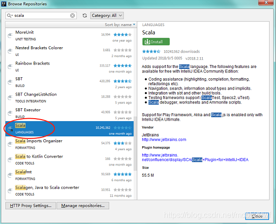The image size is (276, 224).
Task: Open the search history magnifier icon
Action: pos(9,15)
